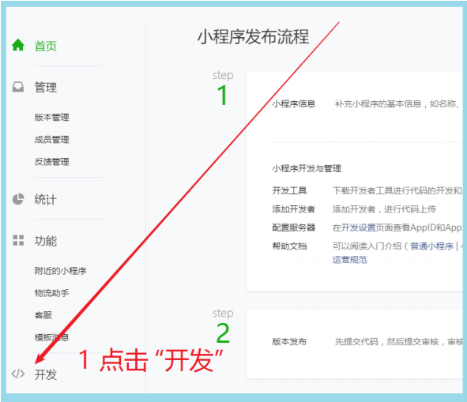Open 成员管理 in the sidebar
467x402 pixels.
click(52, 139)
